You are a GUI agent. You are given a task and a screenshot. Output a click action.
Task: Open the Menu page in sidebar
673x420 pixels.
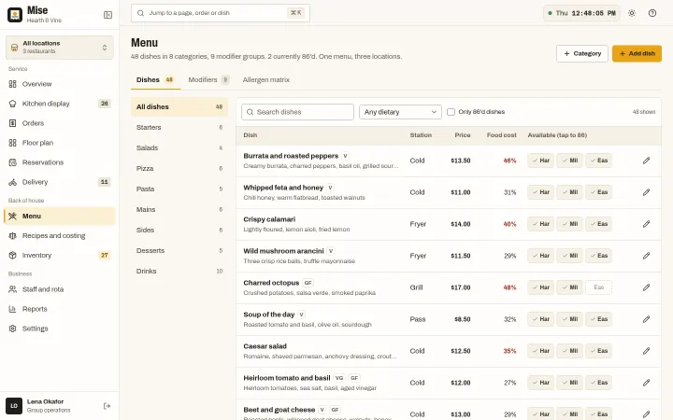tap(60, 216)
